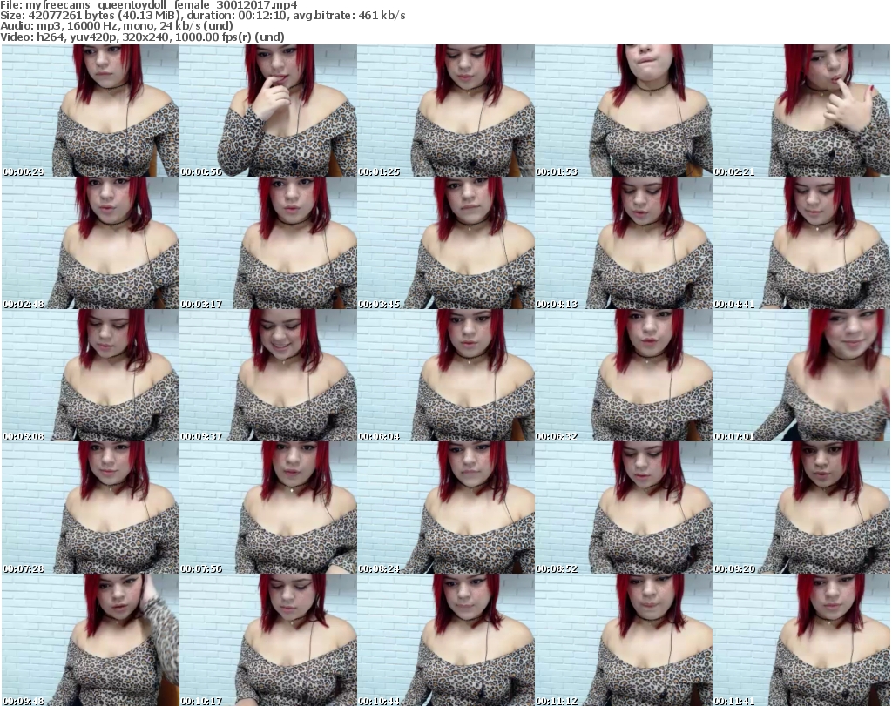Image resolution: width=892 pixels, height=706 pixels.
Task: Pick the thumbnail at 00:04:13
Action: click(x=624, y=243)
